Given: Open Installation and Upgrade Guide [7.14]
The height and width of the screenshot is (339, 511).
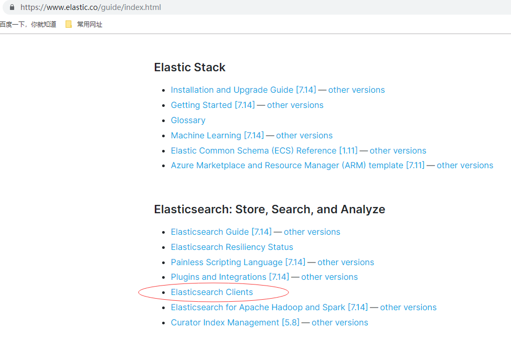Looking at the screenshot, I should click(x=243, y=90).
